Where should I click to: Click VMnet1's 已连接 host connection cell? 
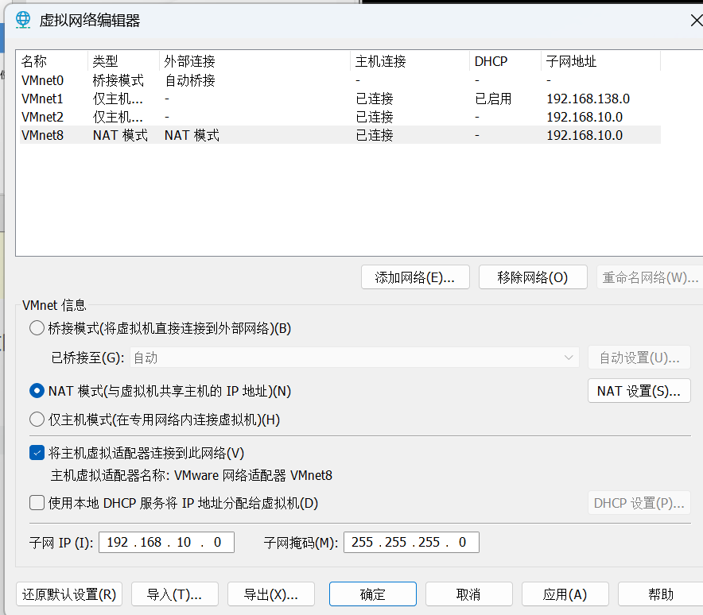coord(375,99)
